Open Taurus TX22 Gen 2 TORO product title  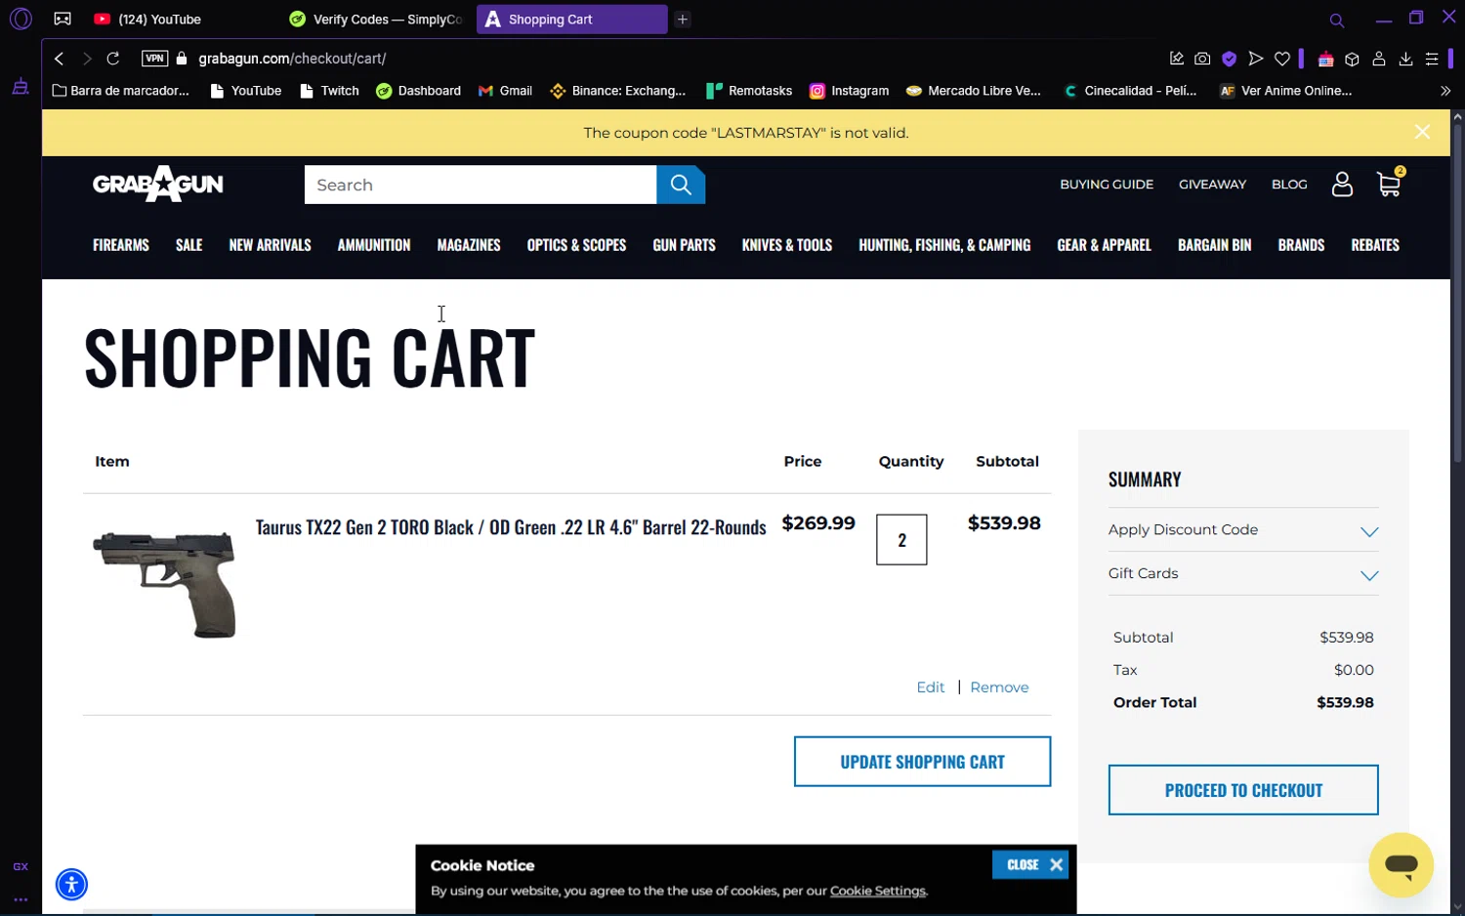(x=511, y=527)
